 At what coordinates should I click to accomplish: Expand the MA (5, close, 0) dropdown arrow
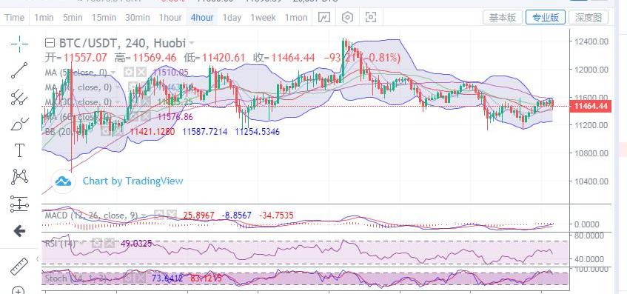tap(113, 73)
